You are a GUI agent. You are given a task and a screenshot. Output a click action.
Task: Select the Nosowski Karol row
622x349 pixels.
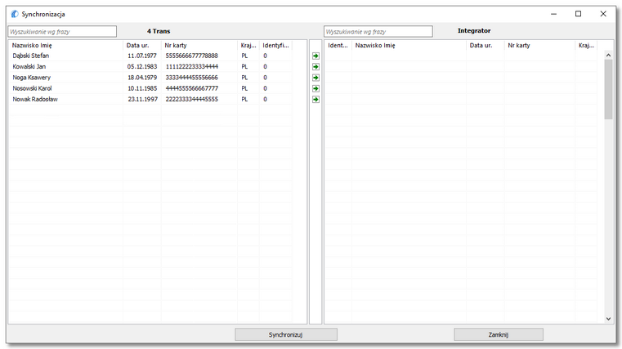tap(150, 88)
